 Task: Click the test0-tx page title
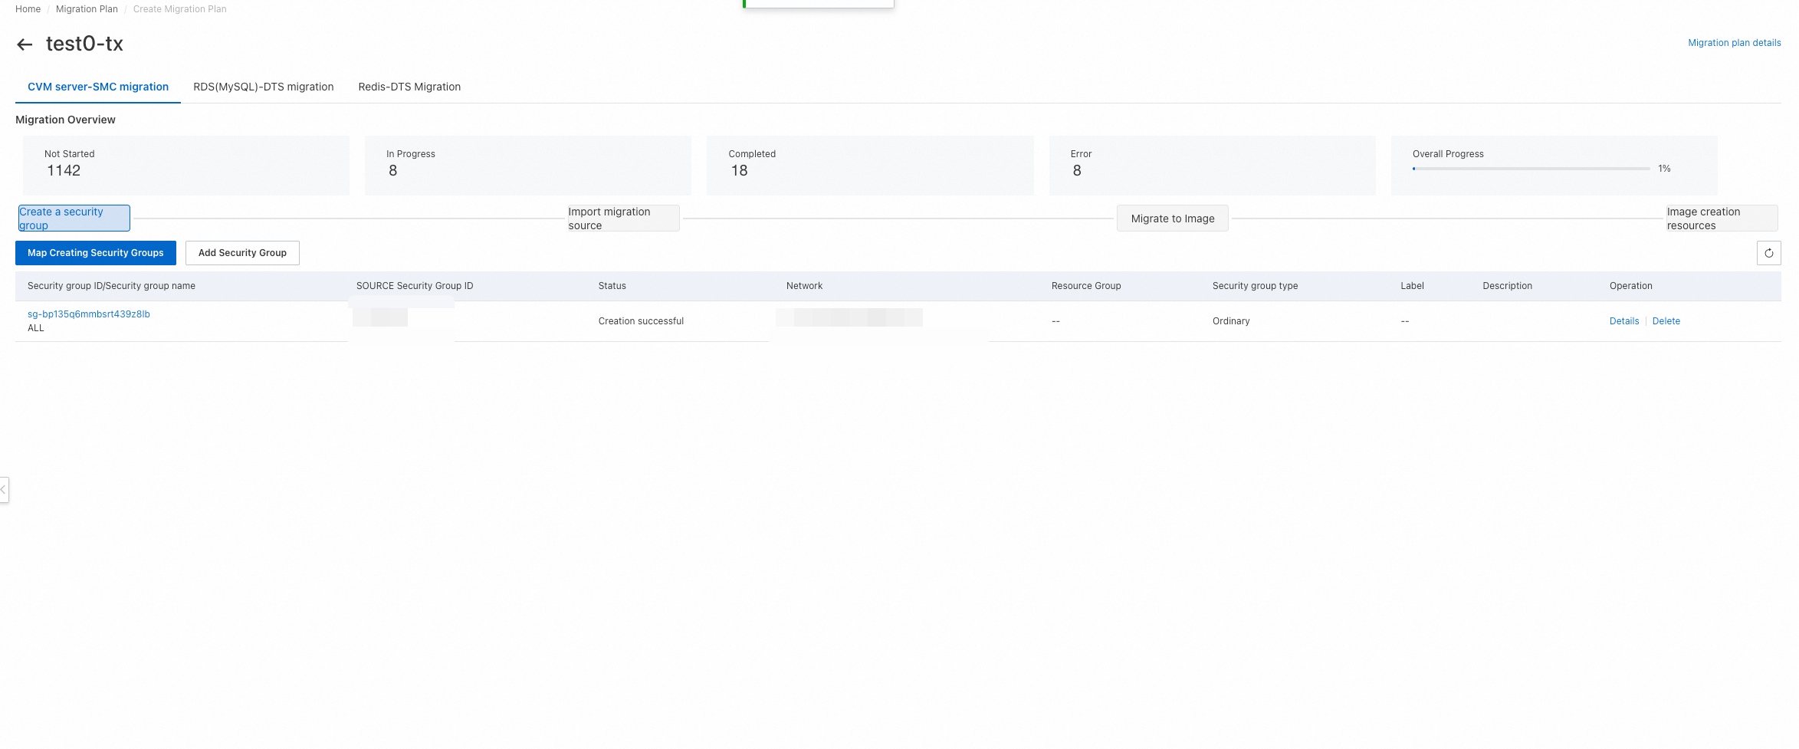tap(84, 44)
